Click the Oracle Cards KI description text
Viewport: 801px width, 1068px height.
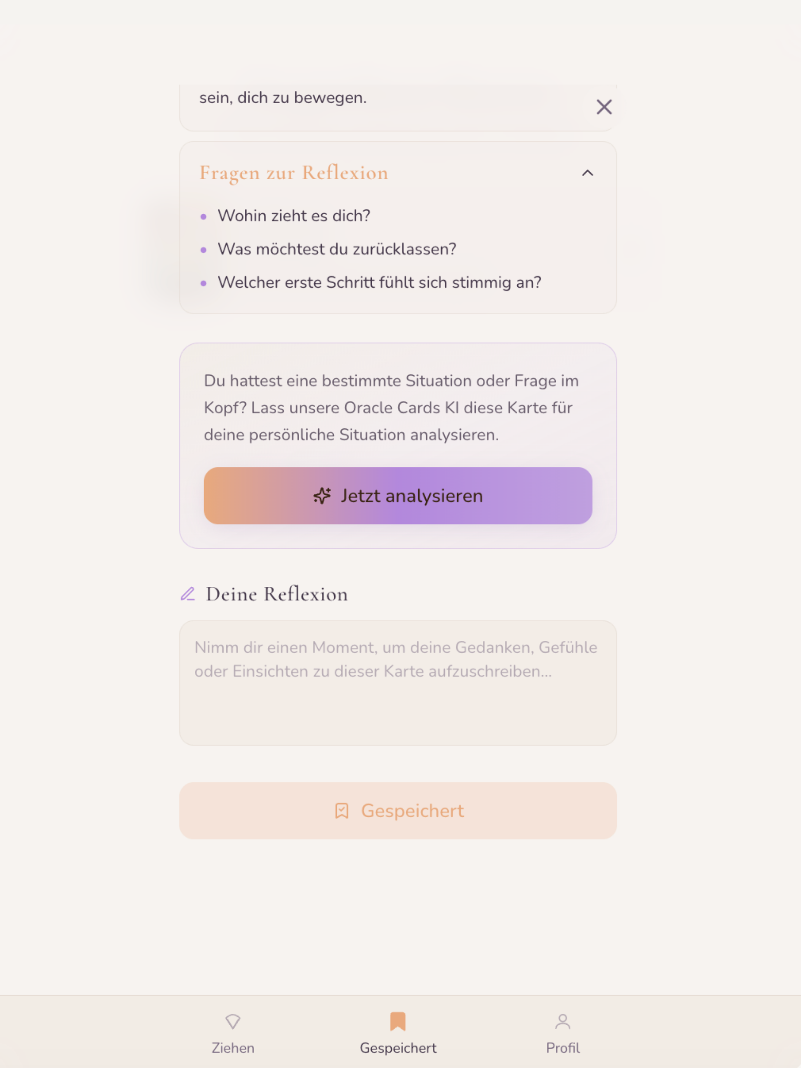[391, 407]
